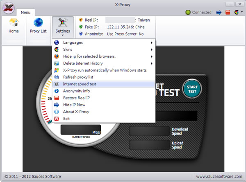Screen dimensions: 246x182
Task: Choose Skins menu entry
Action: pos(104,49)
